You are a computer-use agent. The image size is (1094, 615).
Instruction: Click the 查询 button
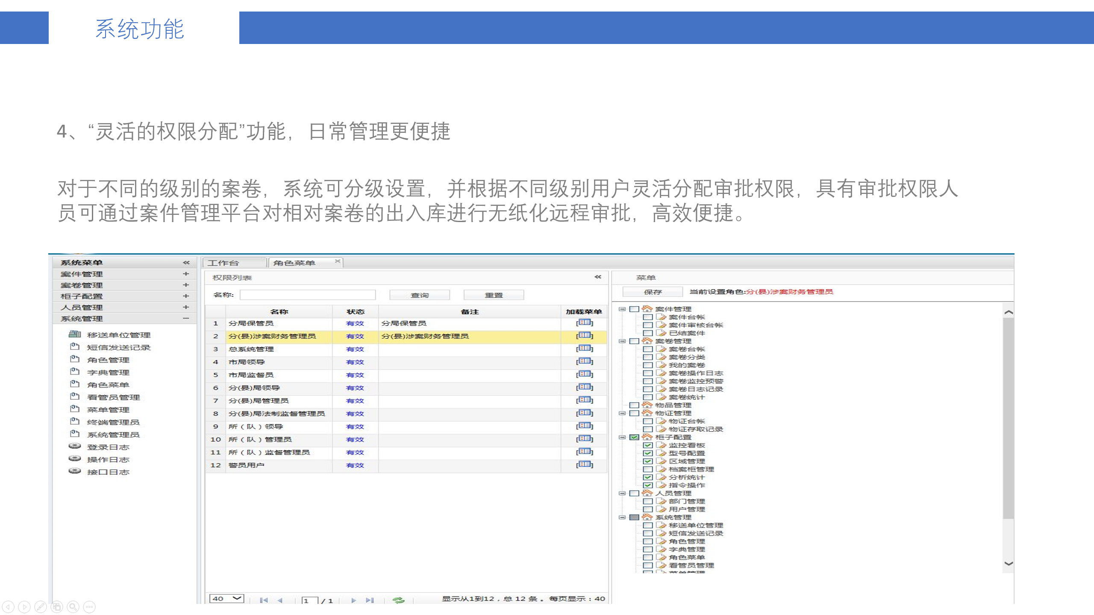click(419, 295)
